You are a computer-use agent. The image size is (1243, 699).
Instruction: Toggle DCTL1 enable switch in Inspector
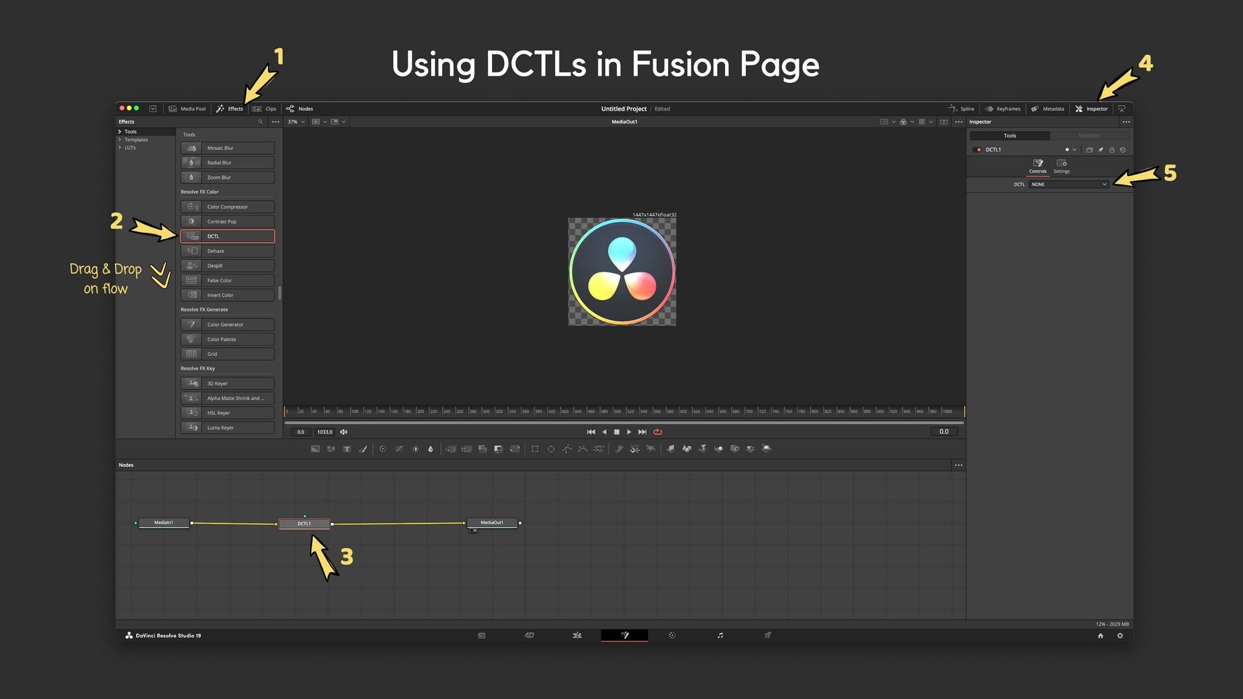pyautogui.click(x=978, y=150)
